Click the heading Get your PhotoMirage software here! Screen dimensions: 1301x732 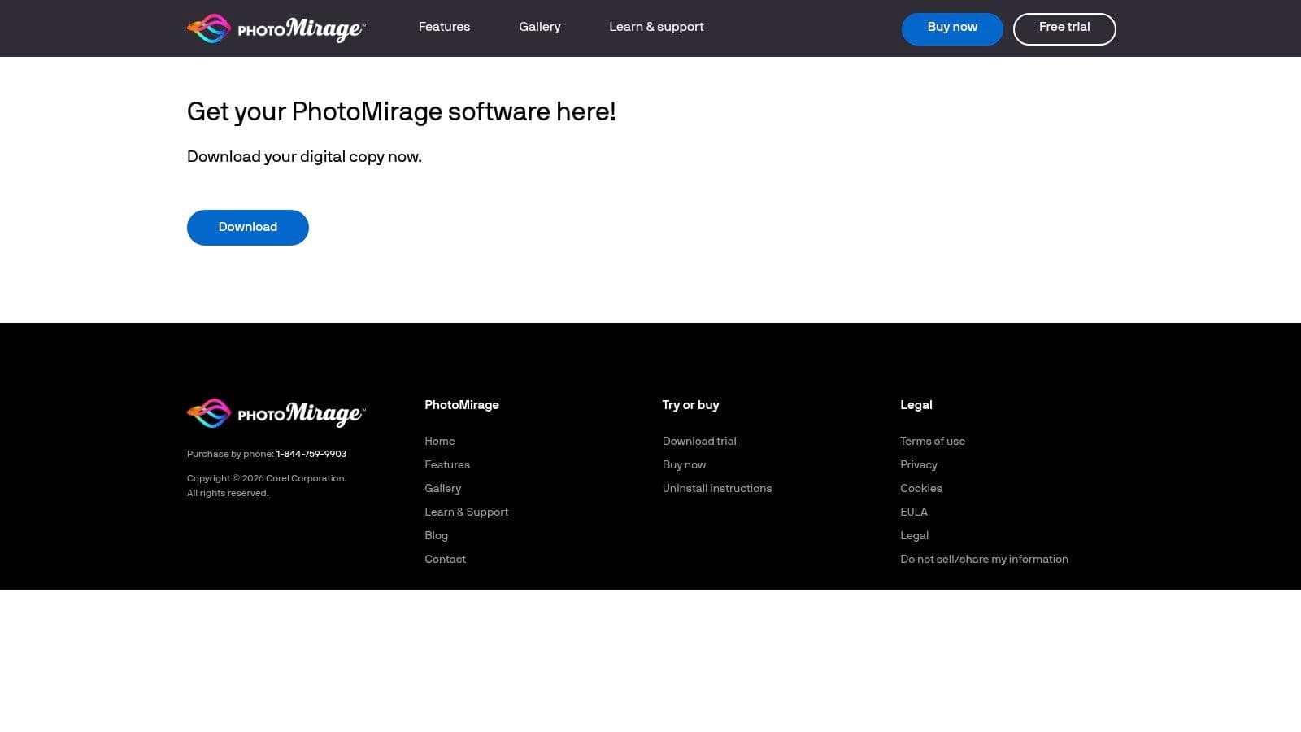(402, 112)
